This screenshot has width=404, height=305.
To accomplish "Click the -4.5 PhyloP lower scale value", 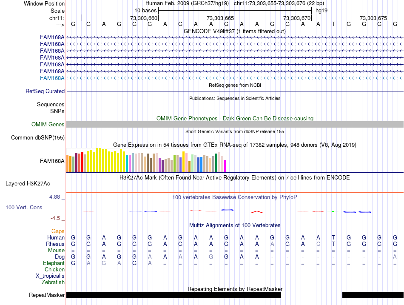I will (55, 218).
